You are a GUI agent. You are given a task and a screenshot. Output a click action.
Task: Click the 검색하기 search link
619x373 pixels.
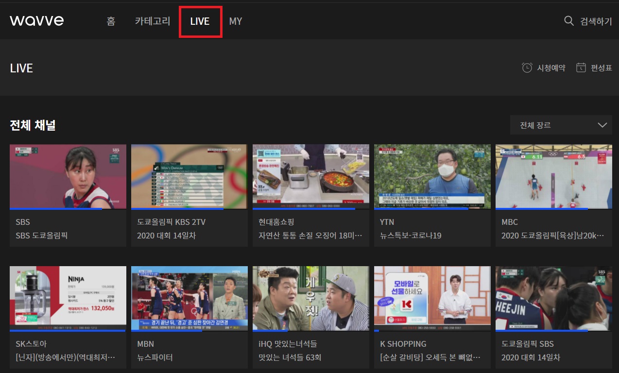(596, 21)
